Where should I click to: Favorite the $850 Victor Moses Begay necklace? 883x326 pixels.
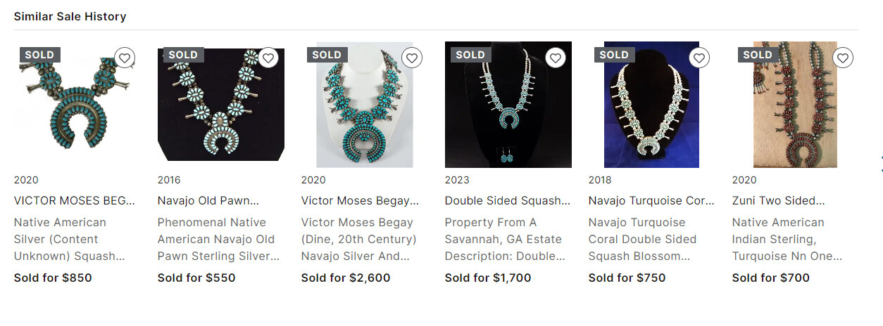click(x=125, y=58)
